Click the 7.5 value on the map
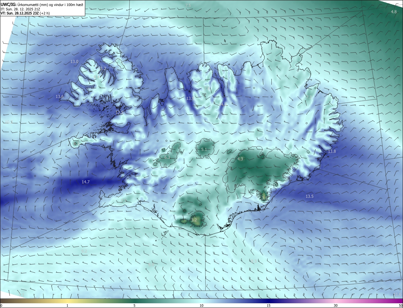This screenshot has width=403, height=308. click(188, 5)
